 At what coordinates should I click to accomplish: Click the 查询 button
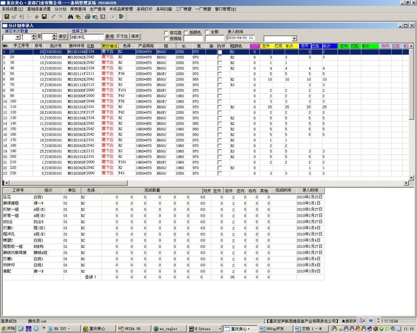pyautogui.click(x=109, y=36)
